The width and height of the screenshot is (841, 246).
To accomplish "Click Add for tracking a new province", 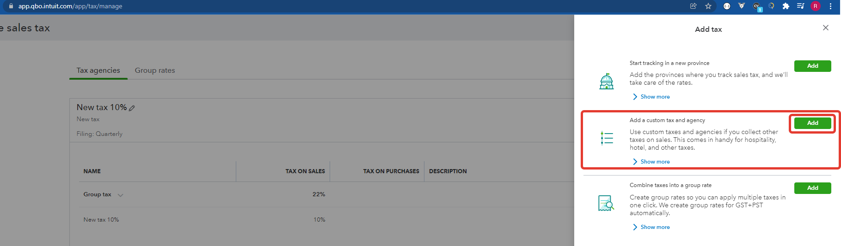I will pyautogui.click(x=812, y=66).
